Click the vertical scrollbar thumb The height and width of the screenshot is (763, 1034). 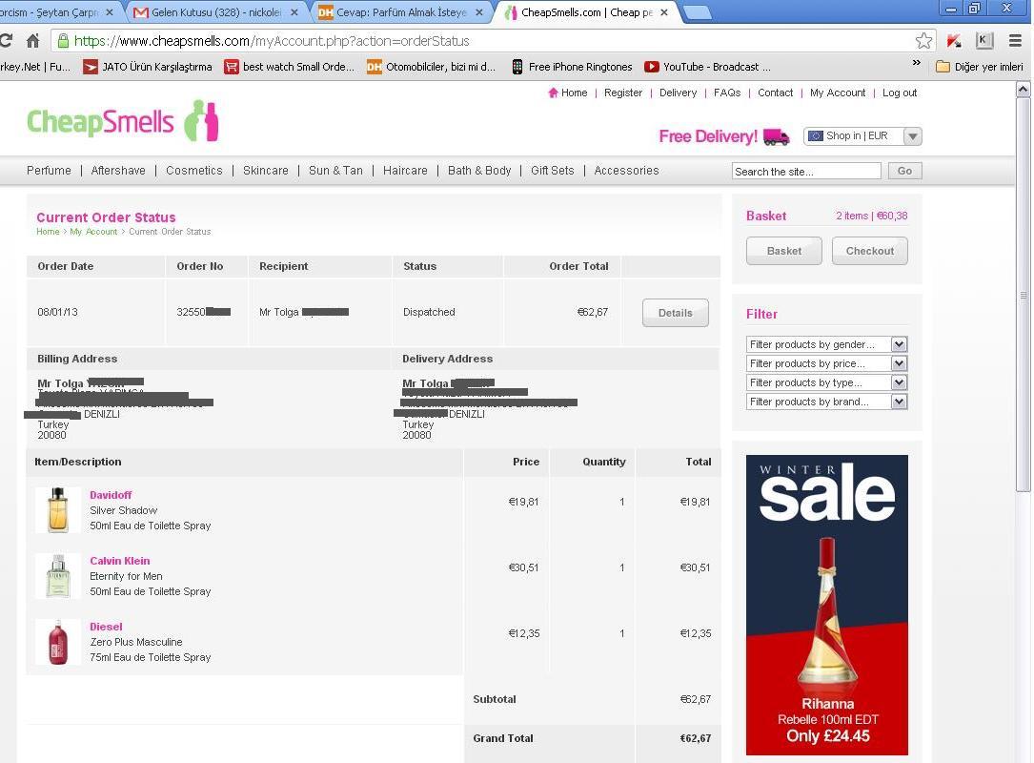pos(1023,295)
